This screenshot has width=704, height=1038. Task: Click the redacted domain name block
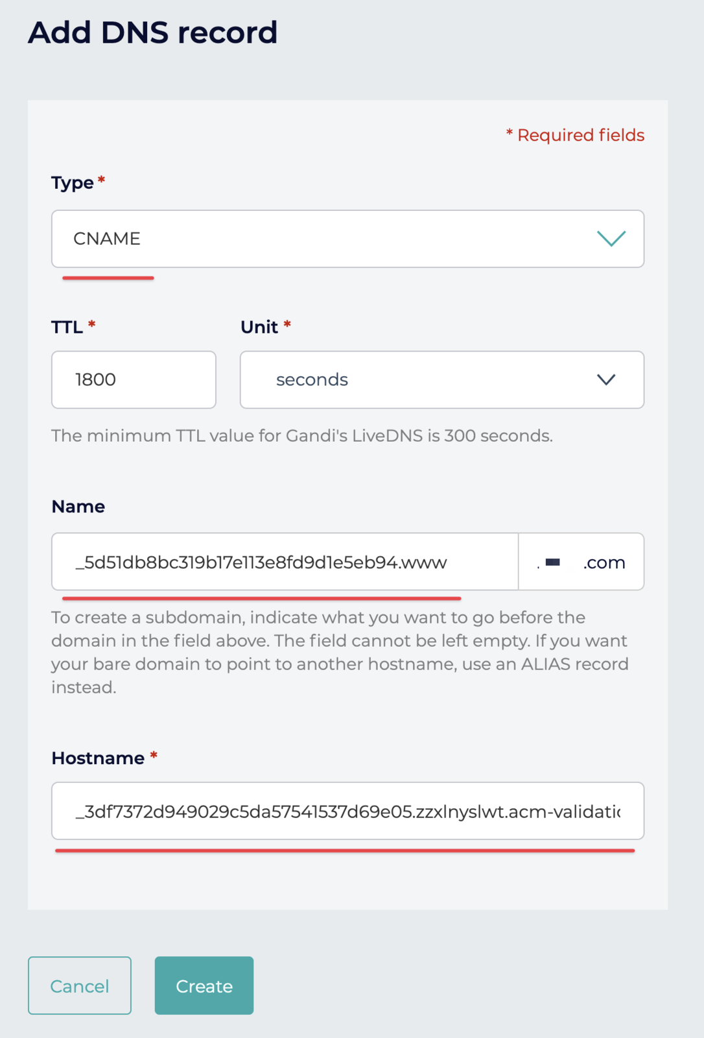point(553,562)
